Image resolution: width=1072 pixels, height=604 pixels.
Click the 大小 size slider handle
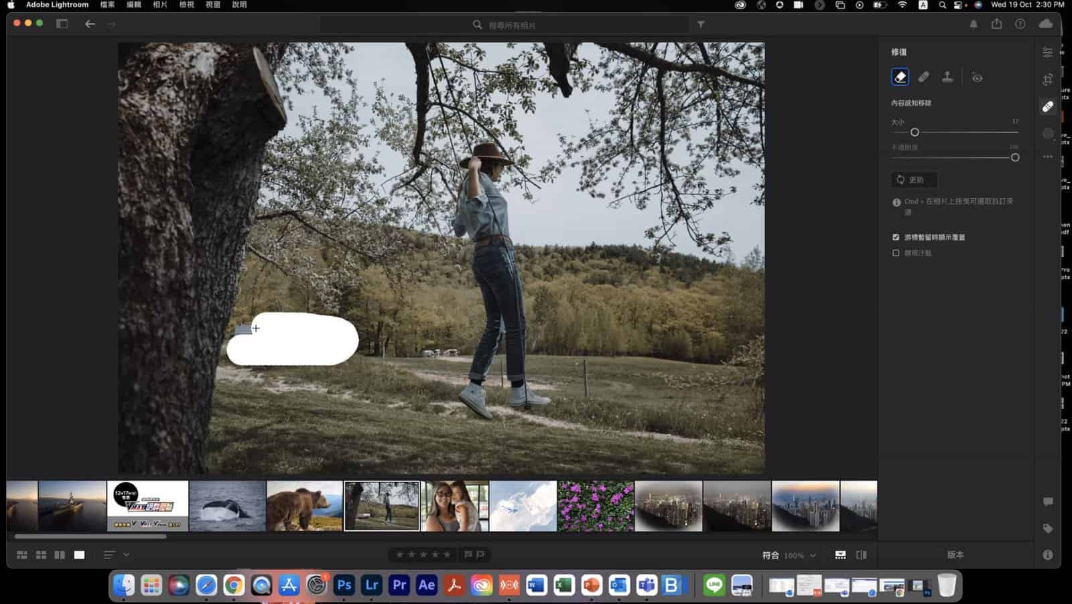(x=915, y=133)
